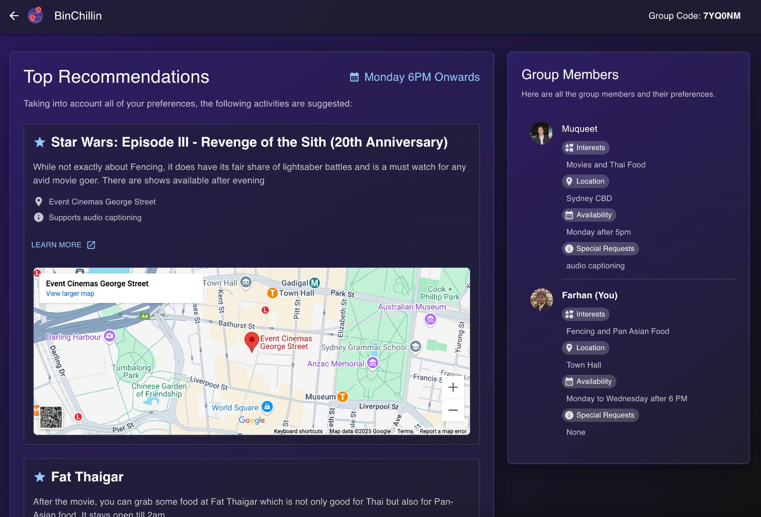The image size is (761, 517).
Task: Click Muqueet's Special Requests chip
Action: click(x=600, y=249)
